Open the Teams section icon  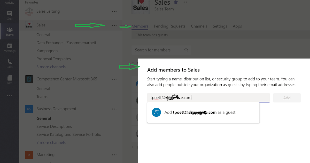(10, 31)
